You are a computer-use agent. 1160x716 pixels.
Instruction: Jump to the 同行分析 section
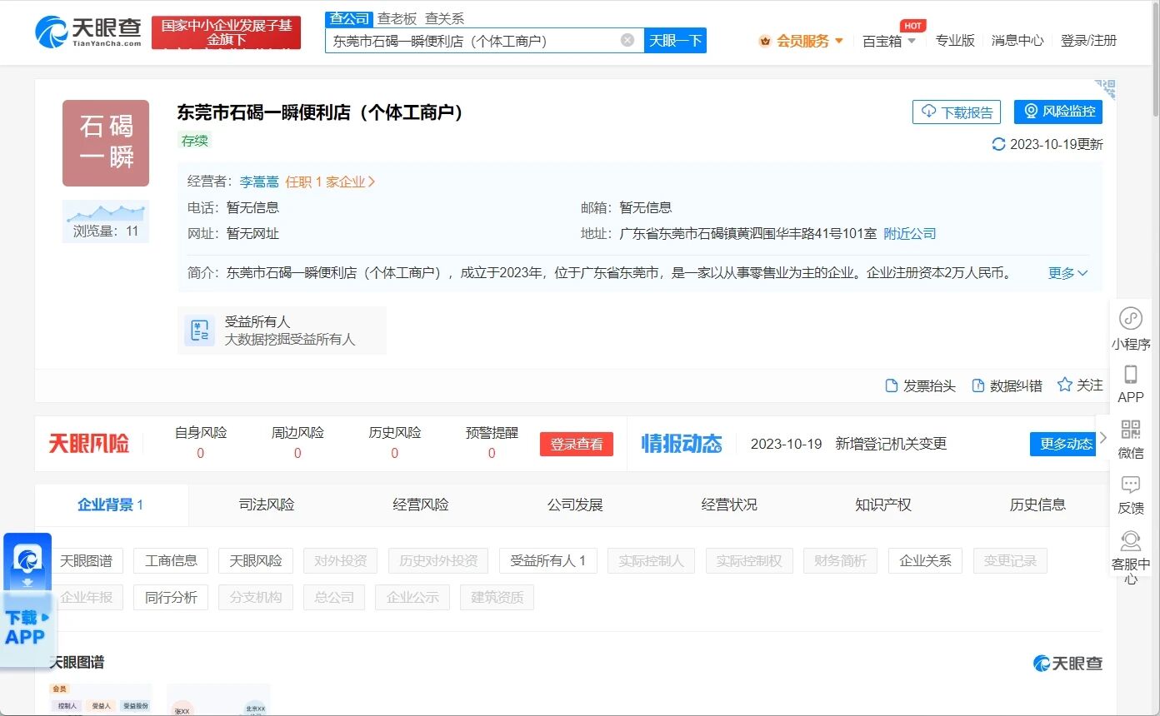point(171,597)
